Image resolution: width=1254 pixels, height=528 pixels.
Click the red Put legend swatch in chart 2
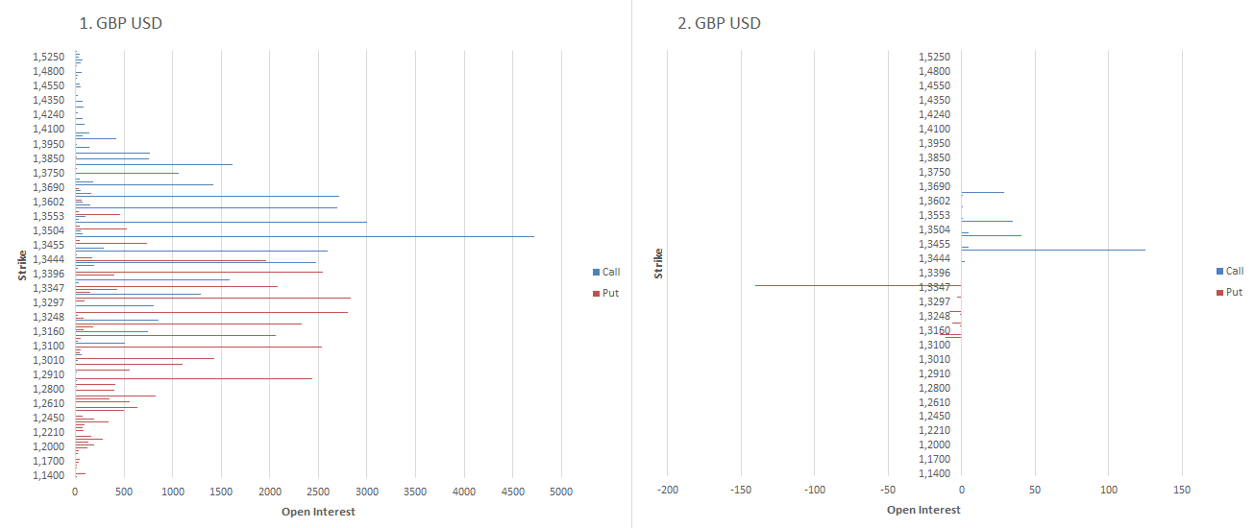pyautogui.click(x=1218, y=292)
